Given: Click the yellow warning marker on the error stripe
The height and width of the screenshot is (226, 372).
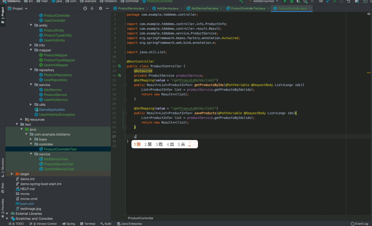Looking at the screenshot, I should (369, 72).
